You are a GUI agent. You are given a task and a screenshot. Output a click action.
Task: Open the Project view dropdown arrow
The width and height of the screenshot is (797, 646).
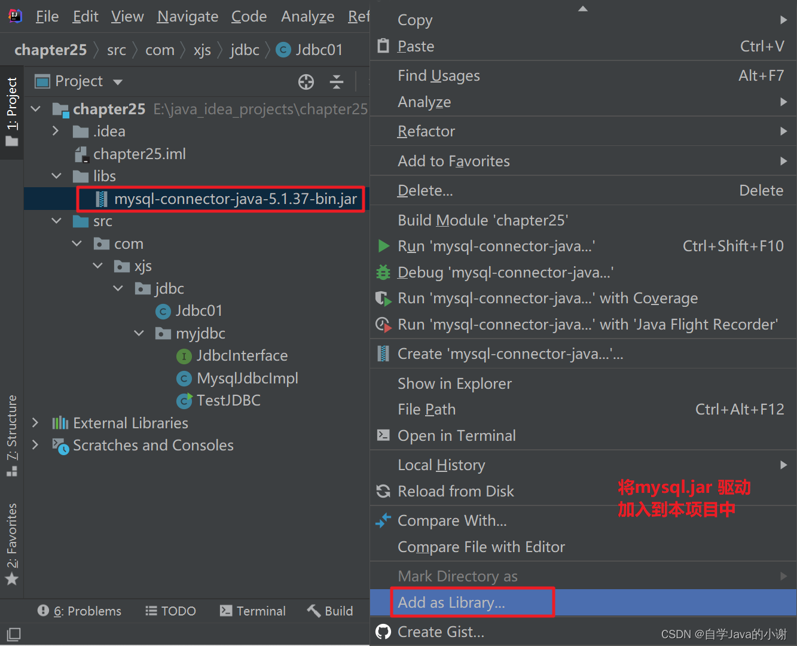click(118, 82)
